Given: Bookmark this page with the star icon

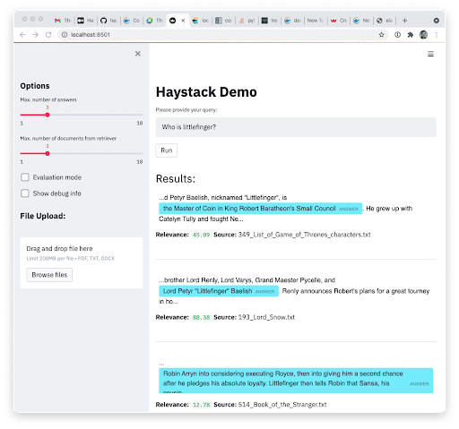Looking at the screenshot, I should click(x=382, y=35).
